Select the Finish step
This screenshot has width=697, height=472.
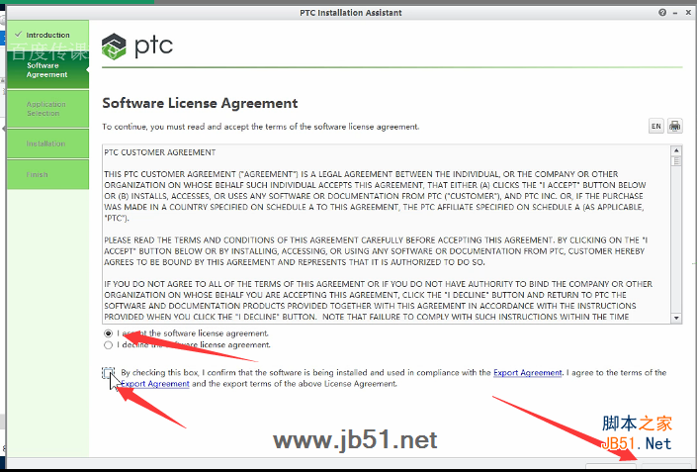48,174
